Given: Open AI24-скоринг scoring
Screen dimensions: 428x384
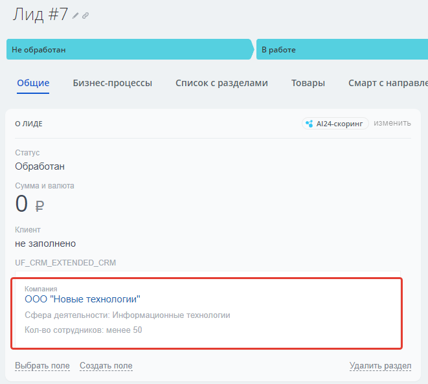Looking at the screenshot, I should coord(335,123).
